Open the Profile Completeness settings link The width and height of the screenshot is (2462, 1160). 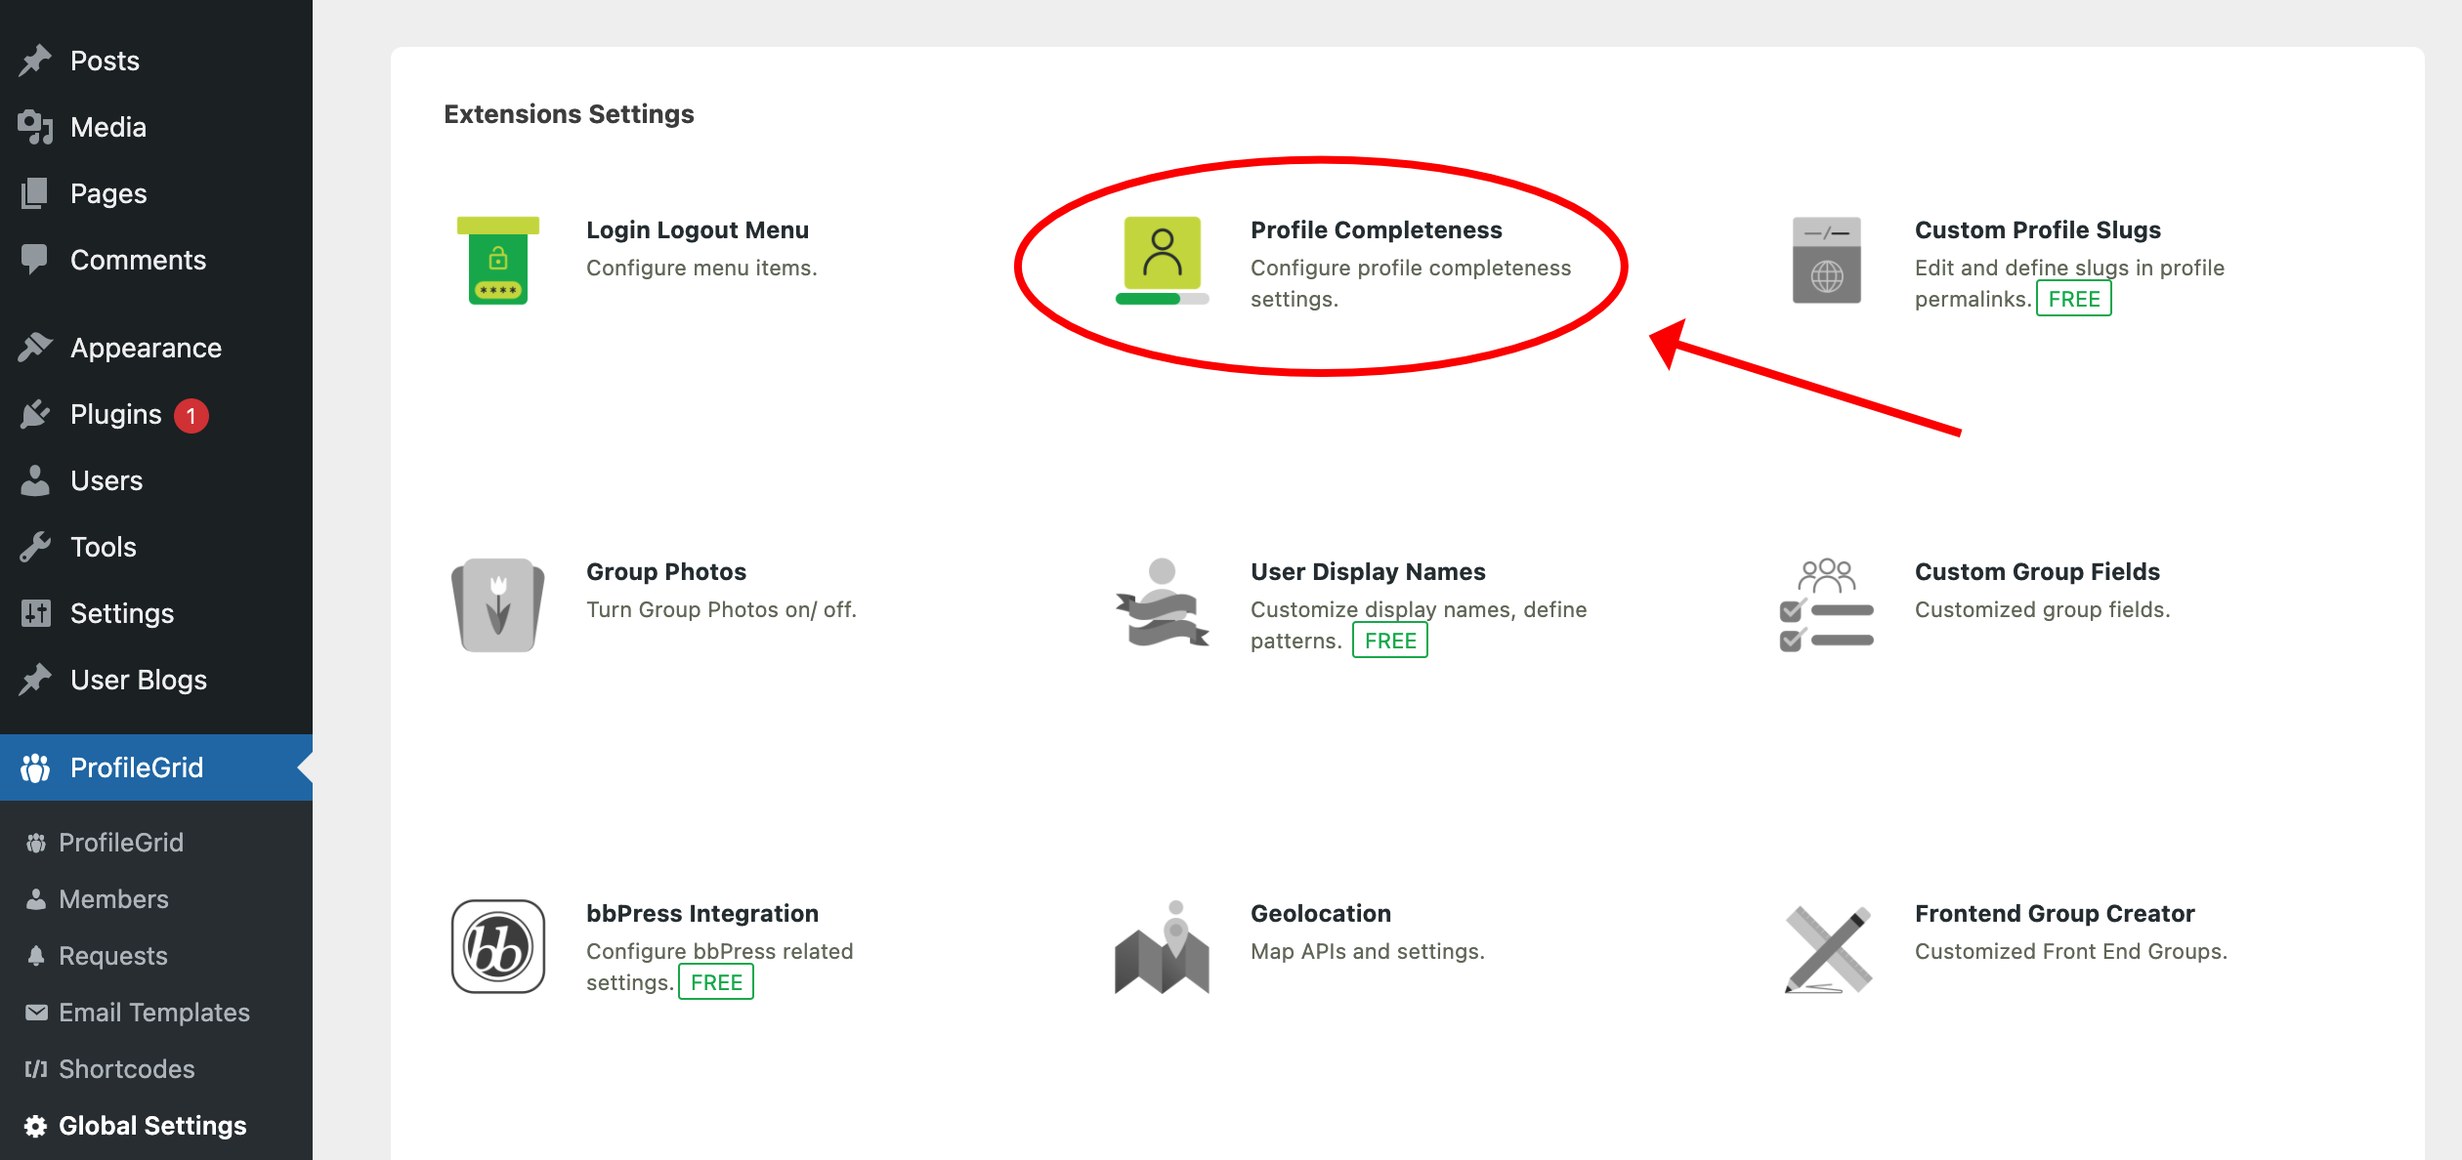tap(1376, 229)
